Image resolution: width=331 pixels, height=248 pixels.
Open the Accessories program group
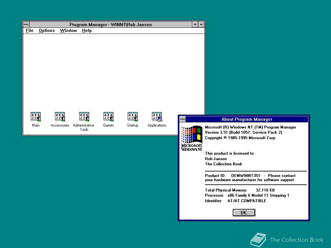click(x=60, y=116)
